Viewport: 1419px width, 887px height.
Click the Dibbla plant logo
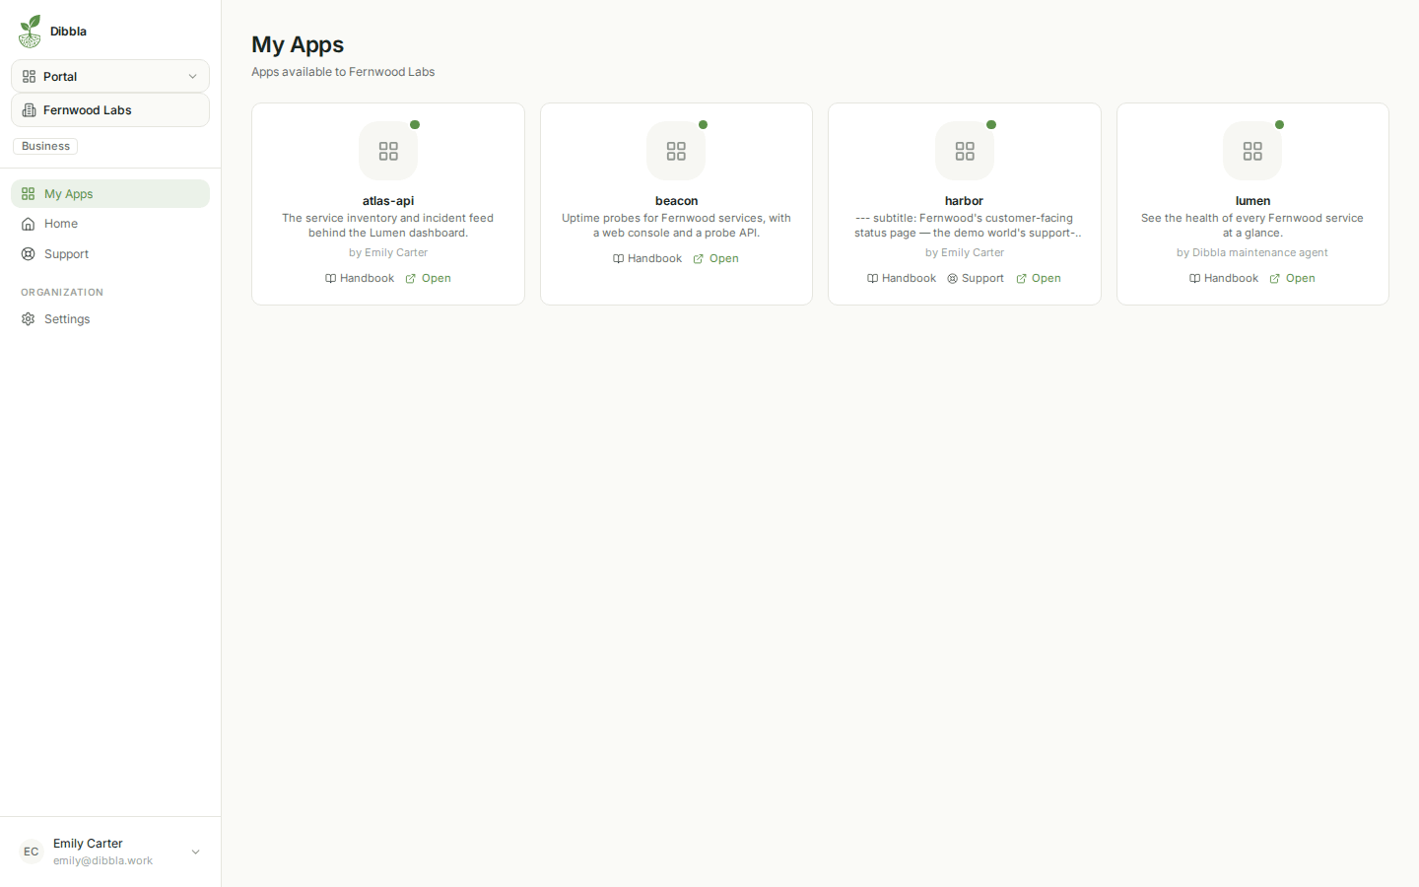(x=31, y=32)
